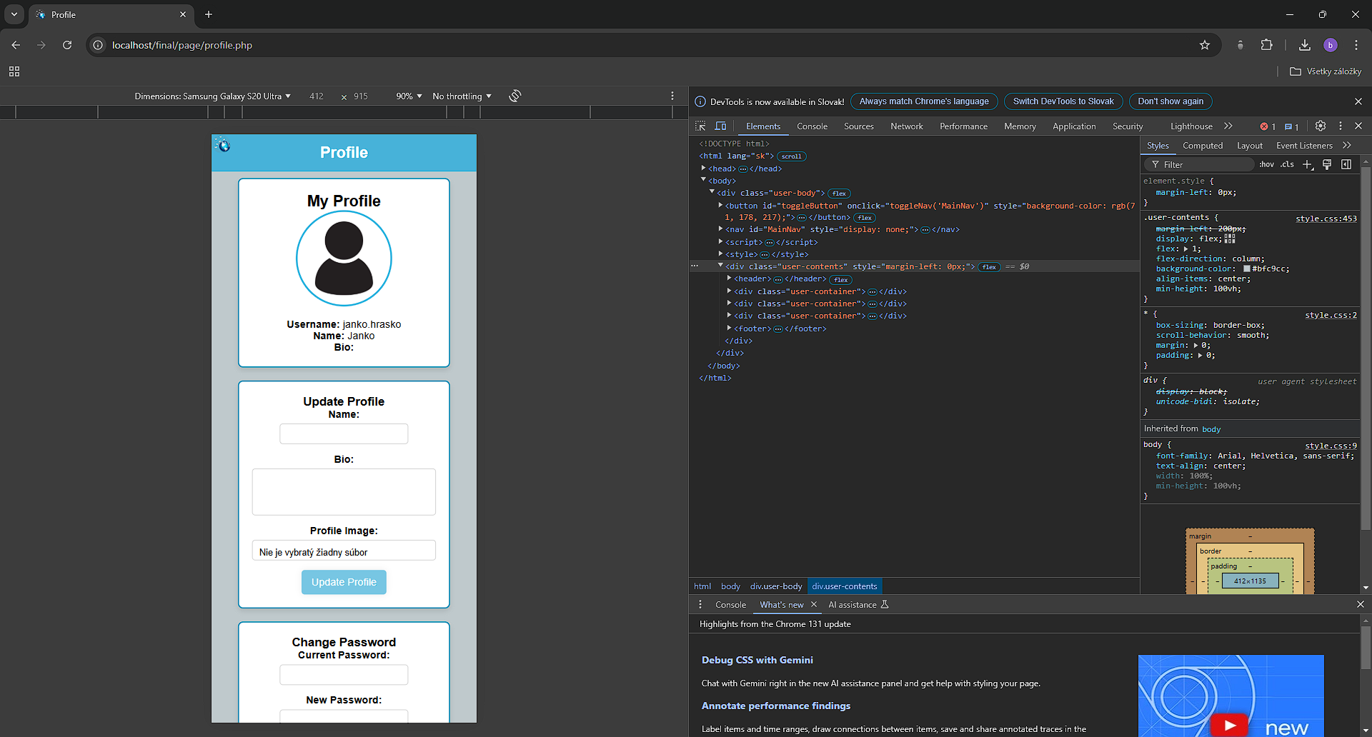1372x737 pixels.
Task: Show the error count badge in DevTools
Action: (1268, 126)
